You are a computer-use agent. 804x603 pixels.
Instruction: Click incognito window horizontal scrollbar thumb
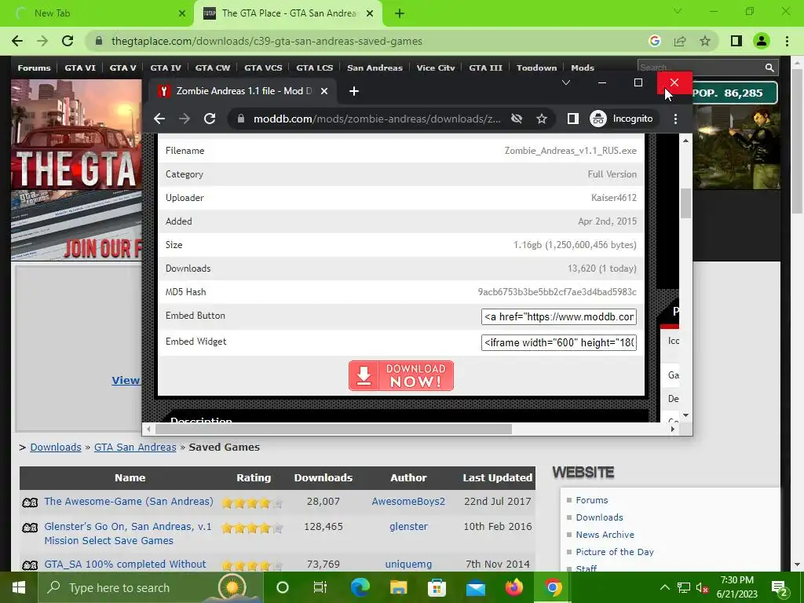pyautogui.click(x=333, y=429)
